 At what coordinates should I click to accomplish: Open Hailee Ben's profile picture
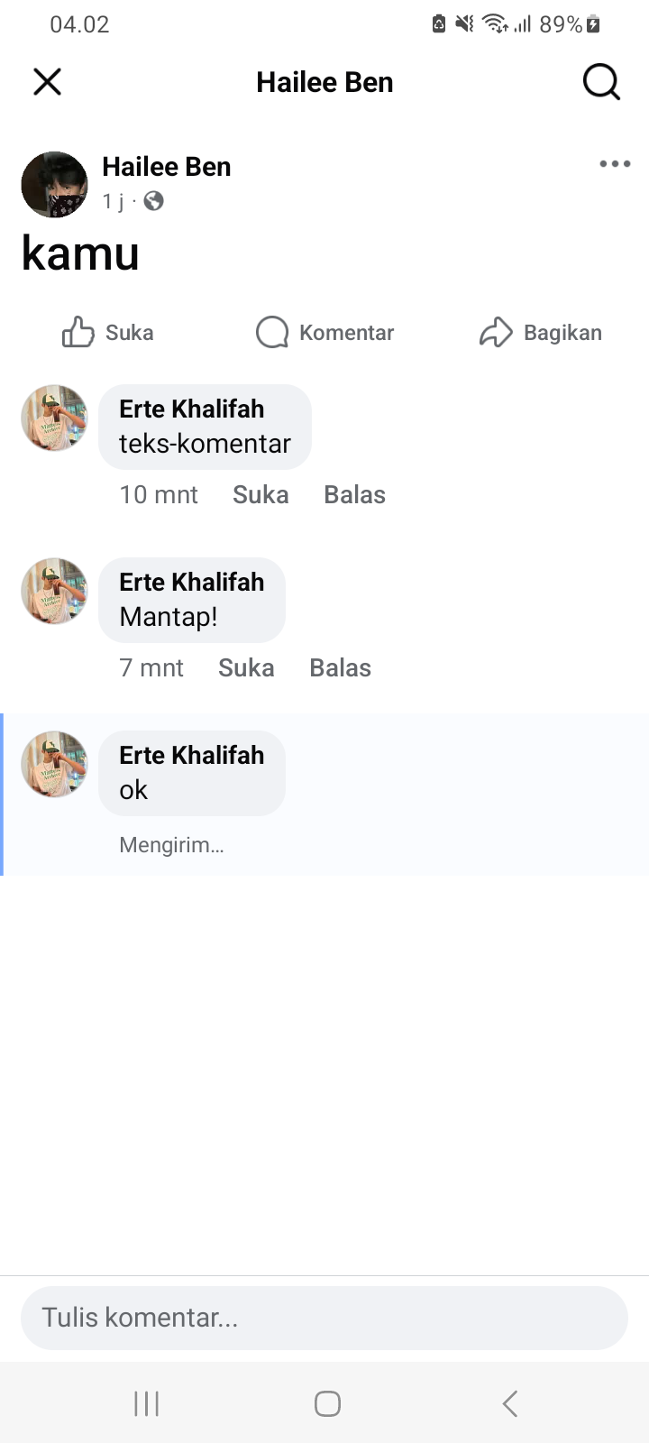coord(54,185)
